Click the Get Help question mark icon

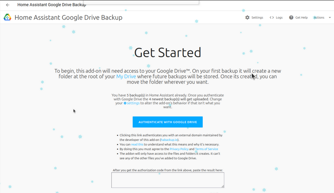click(x=291, y=17)
